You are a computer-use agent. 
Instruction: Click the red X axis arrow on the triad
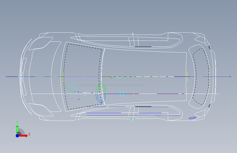24,136
